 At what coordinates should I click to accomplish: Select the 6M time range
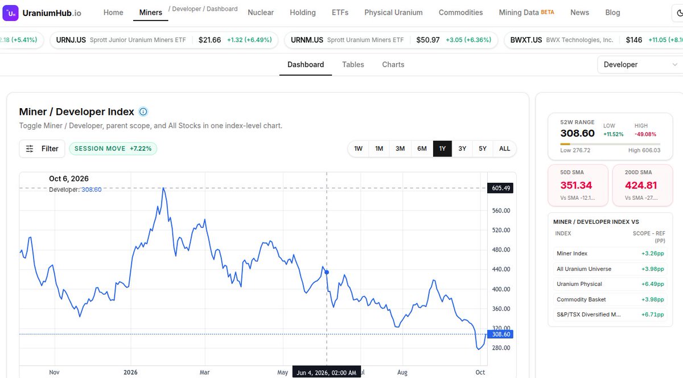click(422, 149)
